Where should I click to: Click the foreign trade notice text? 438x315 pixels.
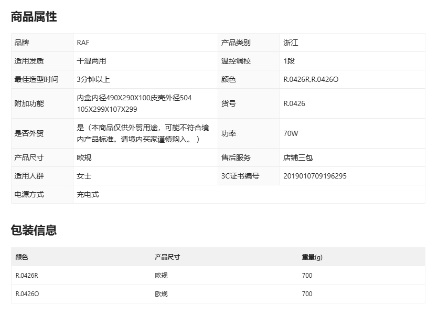click(143, 133)
